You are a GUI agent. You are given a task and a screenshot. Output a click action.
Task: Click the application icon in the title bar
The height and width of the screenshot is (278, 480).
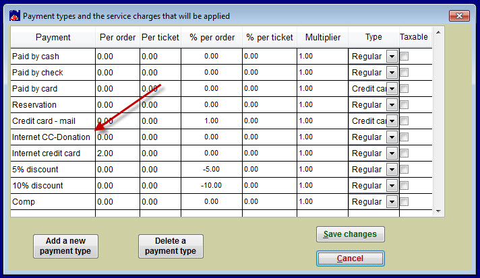[x=15, y=15]
